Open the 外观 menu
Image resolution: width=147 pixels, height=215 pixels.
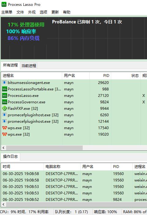tap(32, 12)
